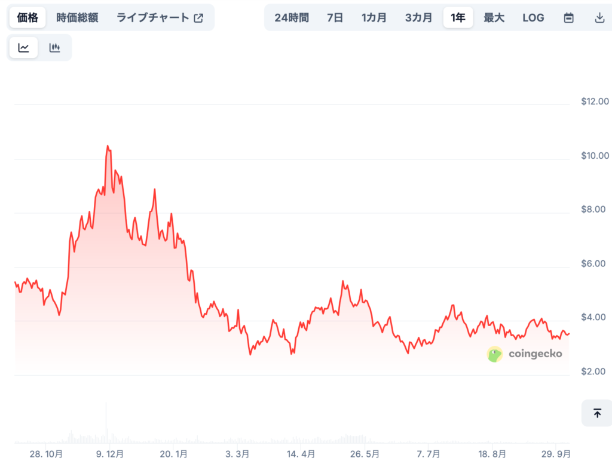Select the 7日 time range

(x=335, y=18)
